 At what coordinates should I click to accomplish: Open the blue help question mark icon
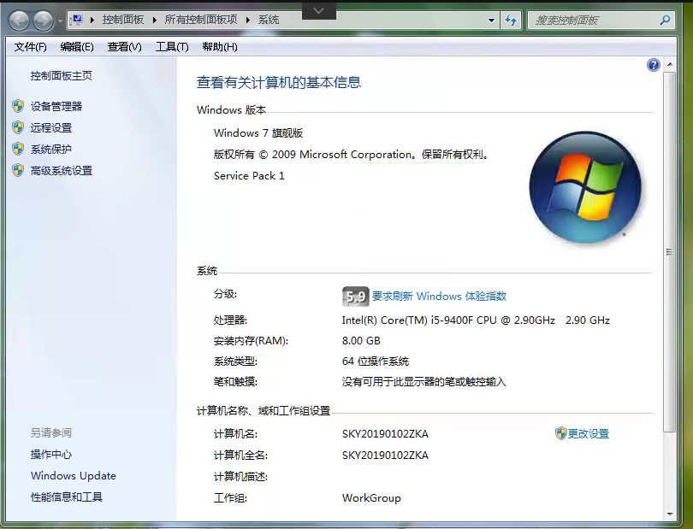pos(654,65)
